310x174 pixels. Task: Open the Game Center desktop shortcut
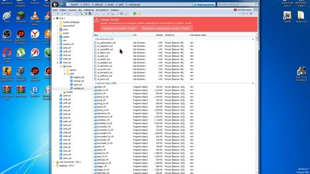(35, 54)
